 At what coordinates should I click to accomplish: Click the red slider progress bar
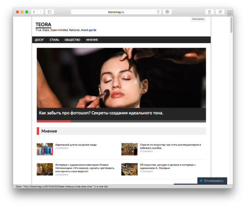pos(54,121)
